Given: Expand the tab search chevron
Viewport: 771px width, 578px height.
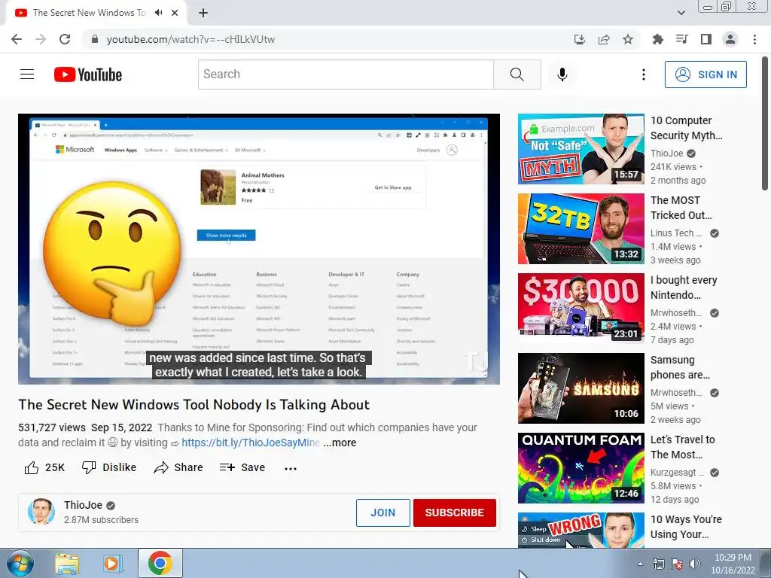Looking at the screenshot, I should pyautogui.click(x=681, y=13).
